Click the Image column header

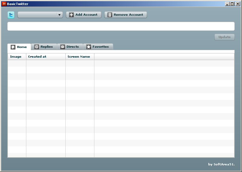[x=17, y=57]
